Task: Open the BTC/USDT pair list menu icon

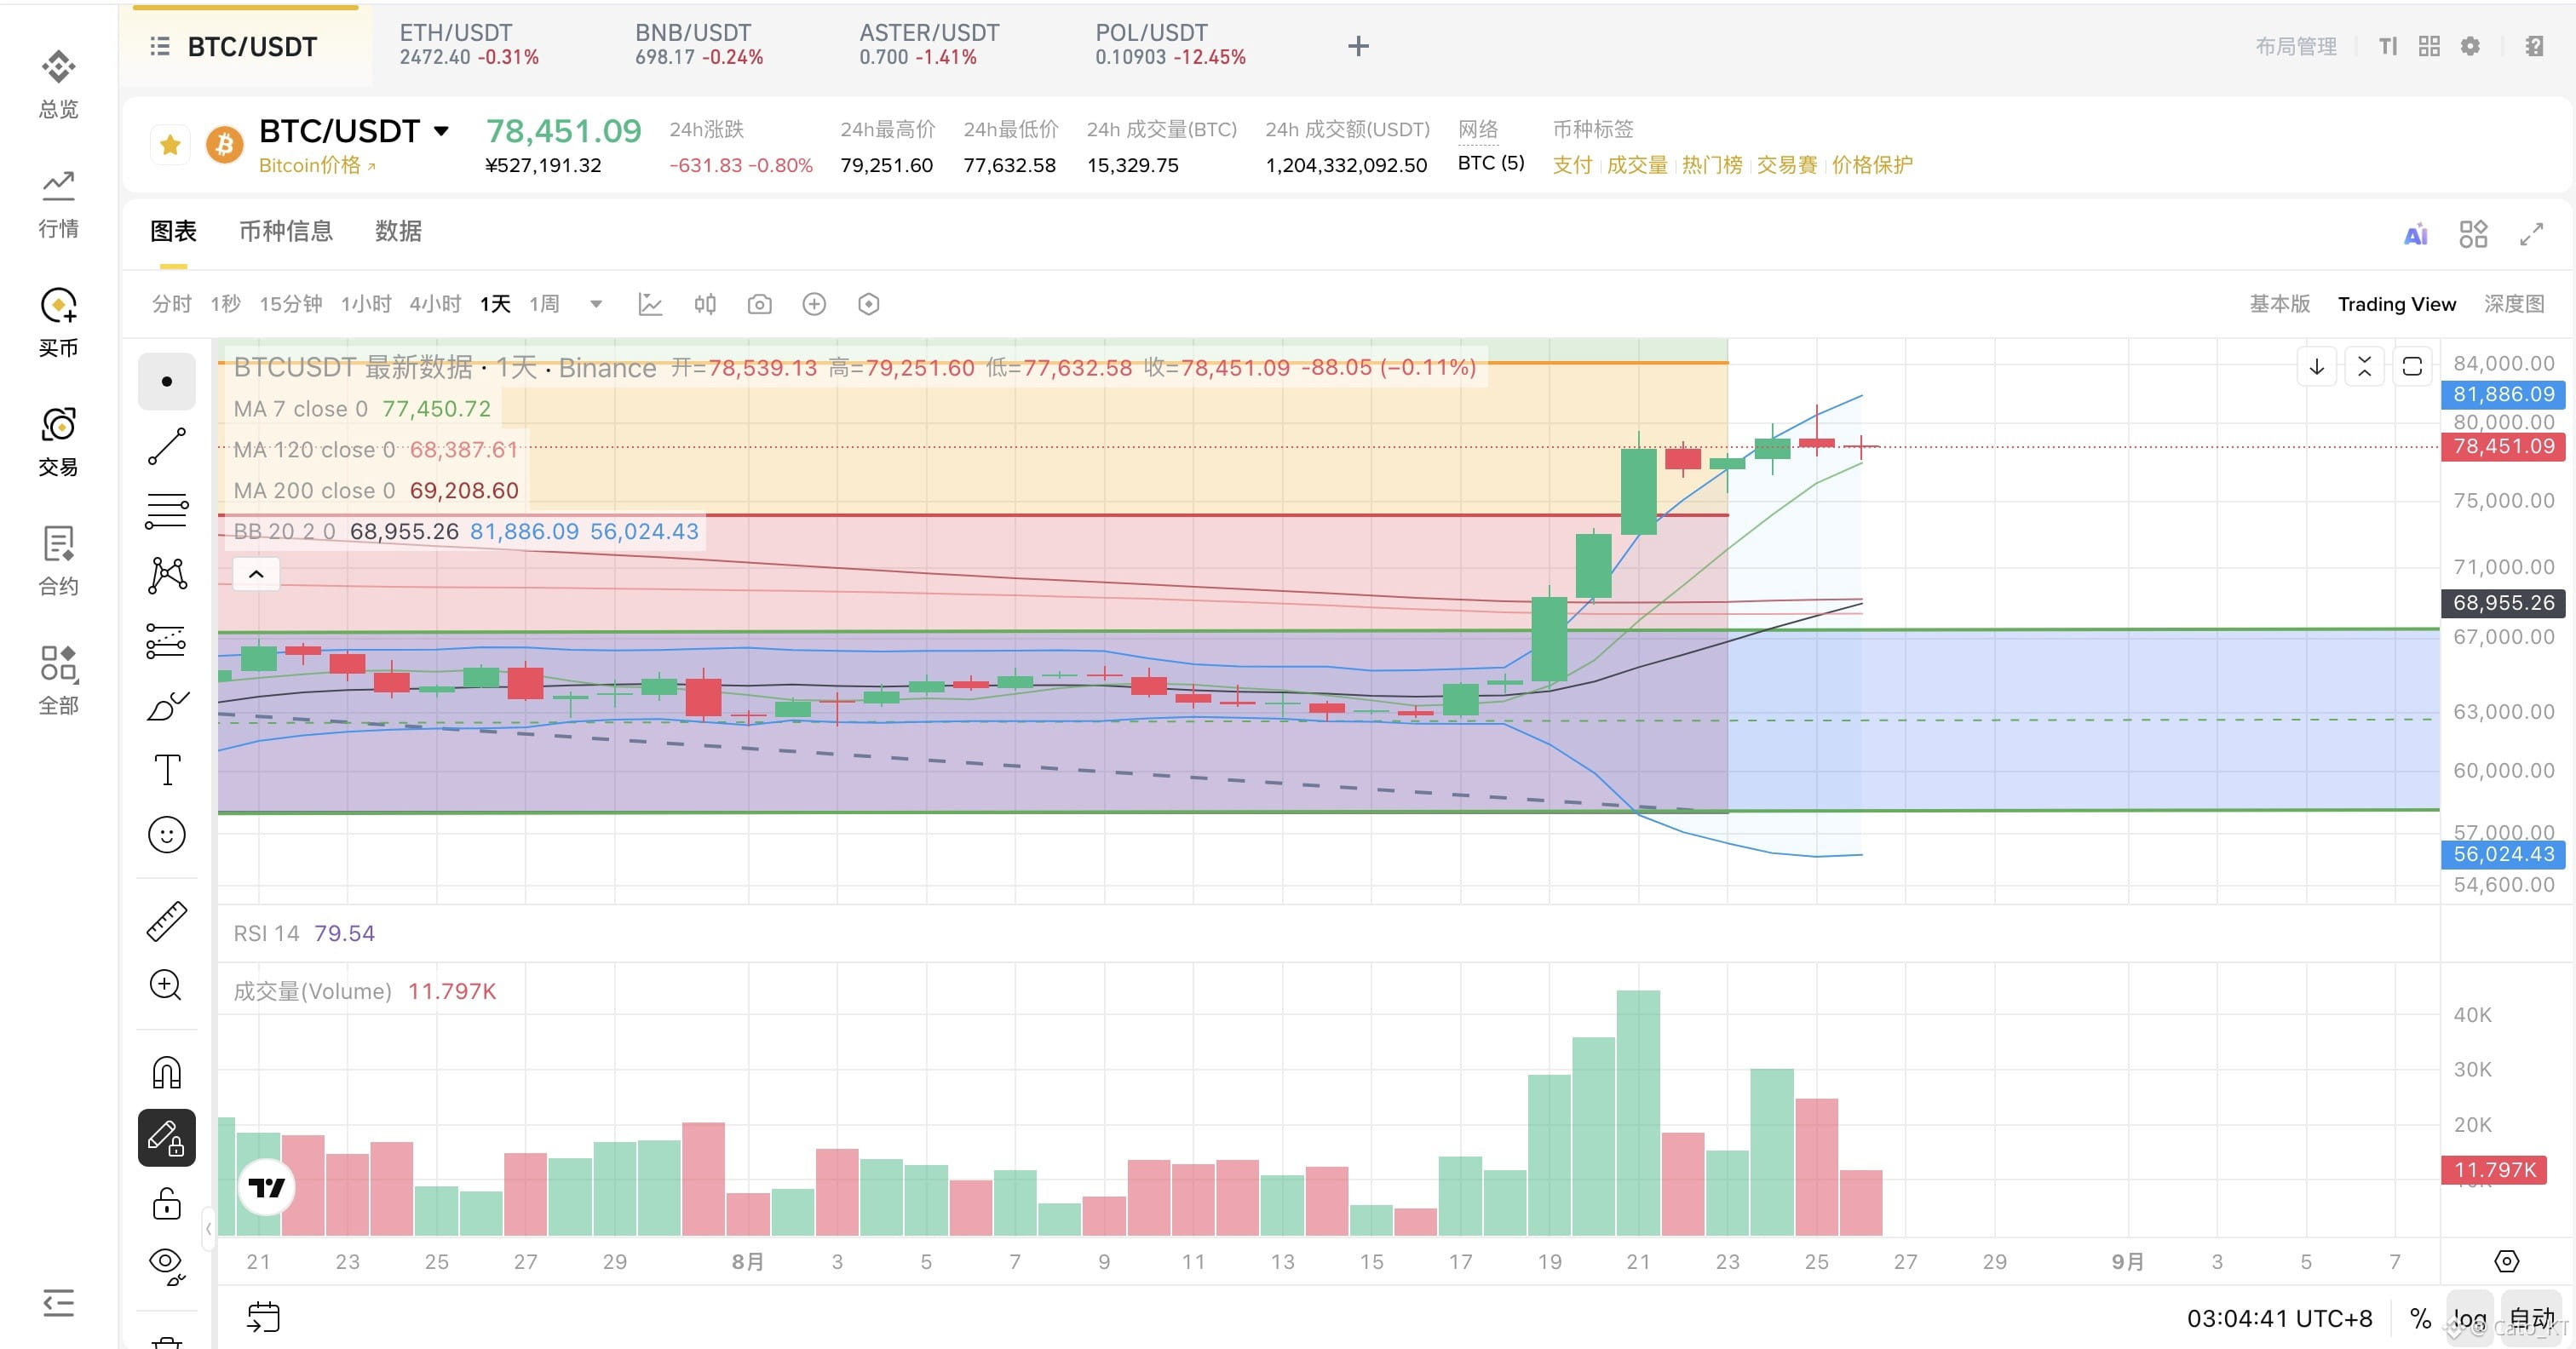Action: pos(160,46)
